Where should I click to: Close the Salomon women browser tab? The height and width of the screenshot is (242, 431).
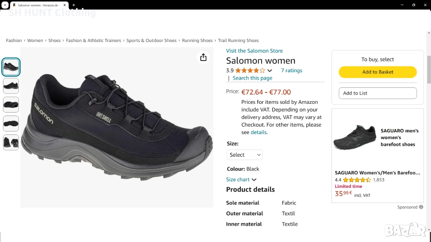[x=65, y=5]
